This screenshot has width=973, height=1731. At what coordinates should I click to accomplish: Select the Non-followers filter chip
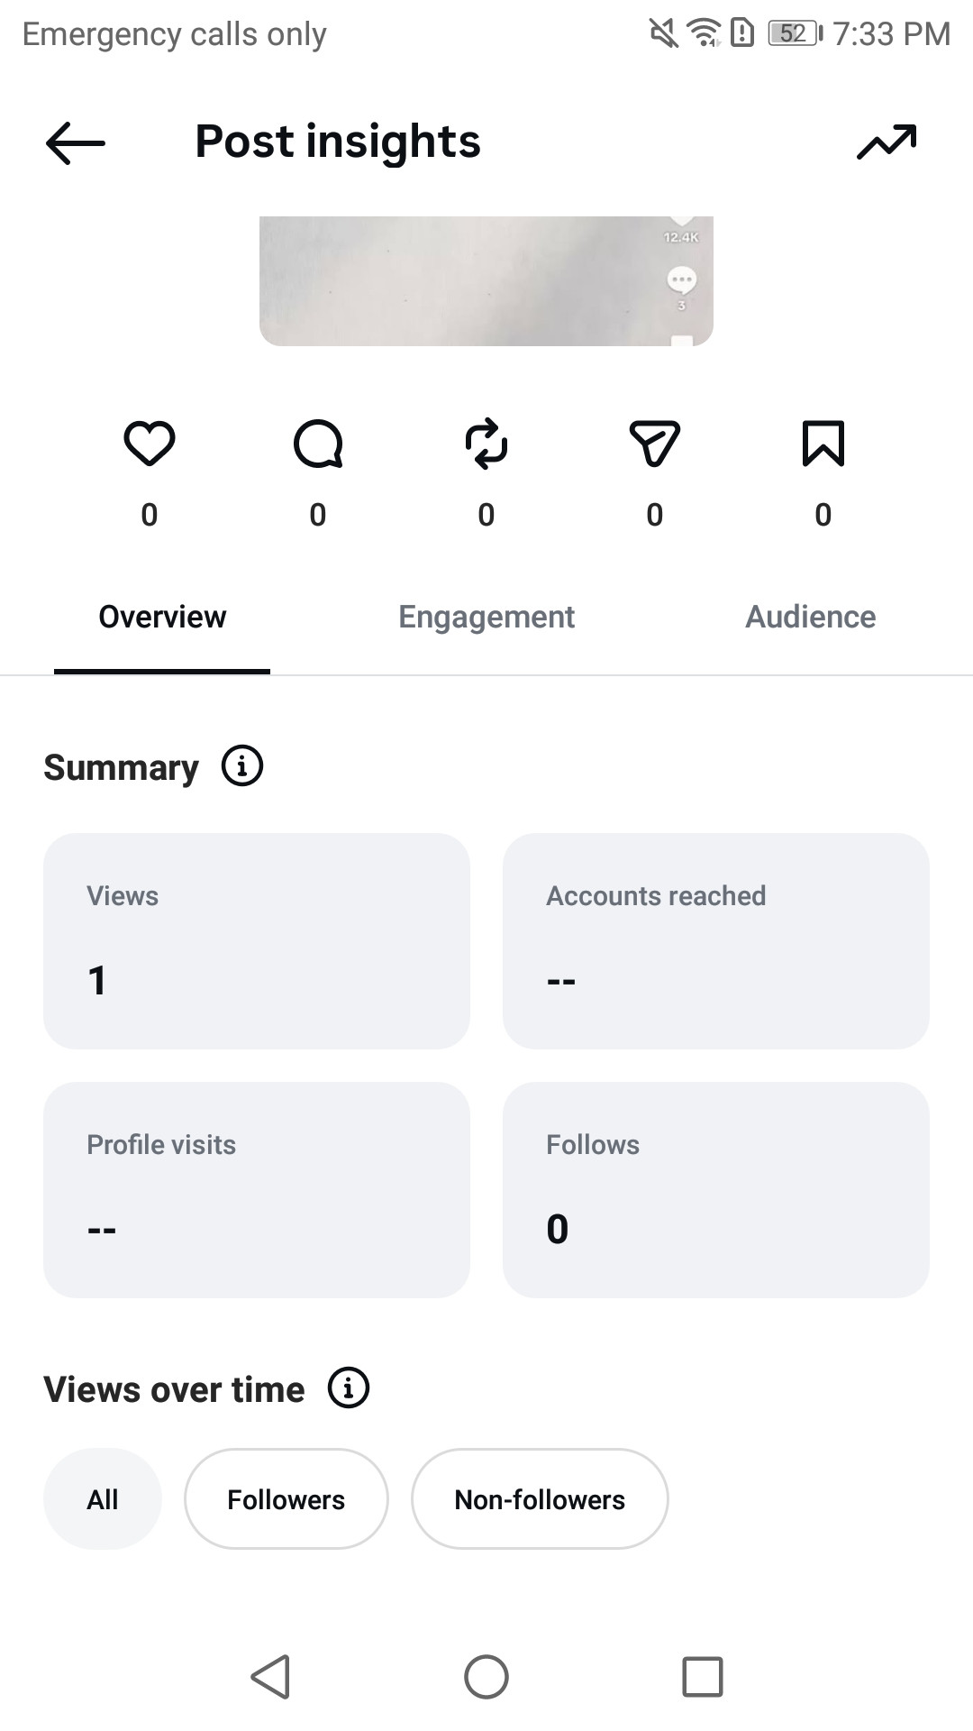(540, 1499)
